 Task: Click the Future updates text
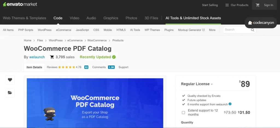click(x=197, y=100)
